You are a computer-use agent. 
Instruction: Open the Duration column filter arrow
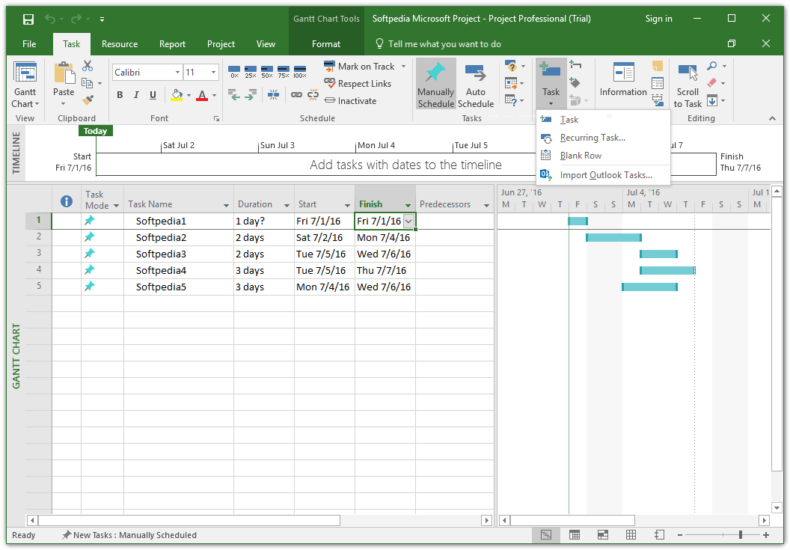coord(287,205)
